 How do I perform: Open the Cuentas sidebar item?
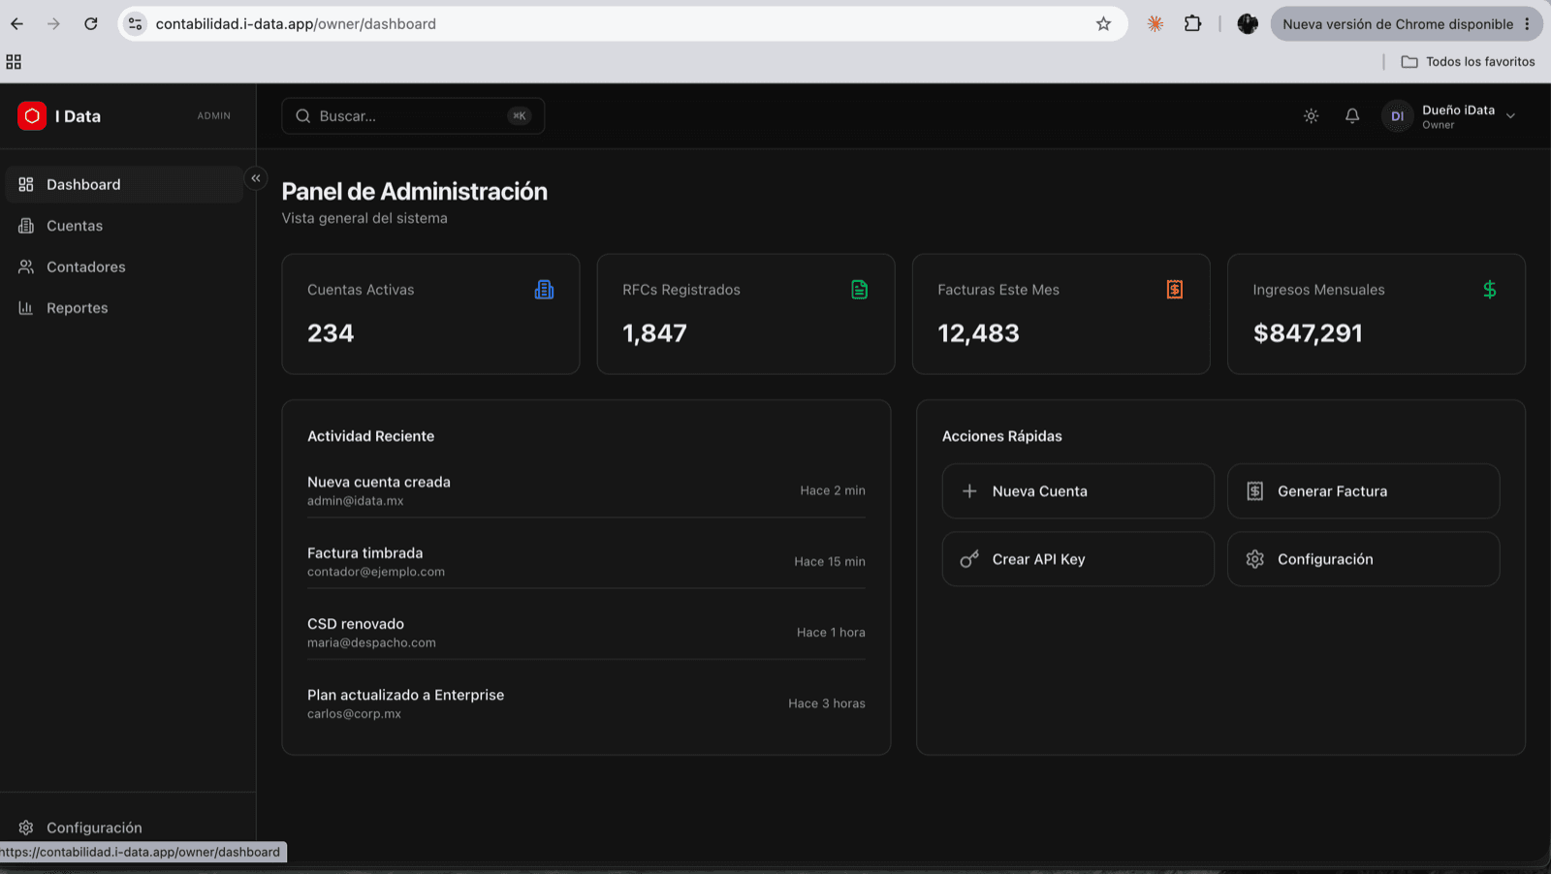click(124, 226)
